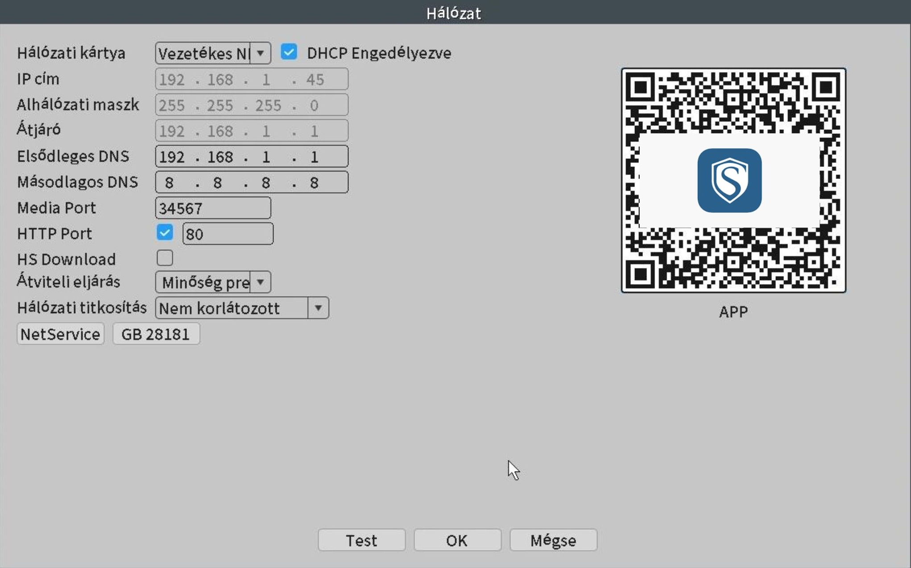Enable the HS Download checkbox
The image size is (911, 568).
point(165,258)
